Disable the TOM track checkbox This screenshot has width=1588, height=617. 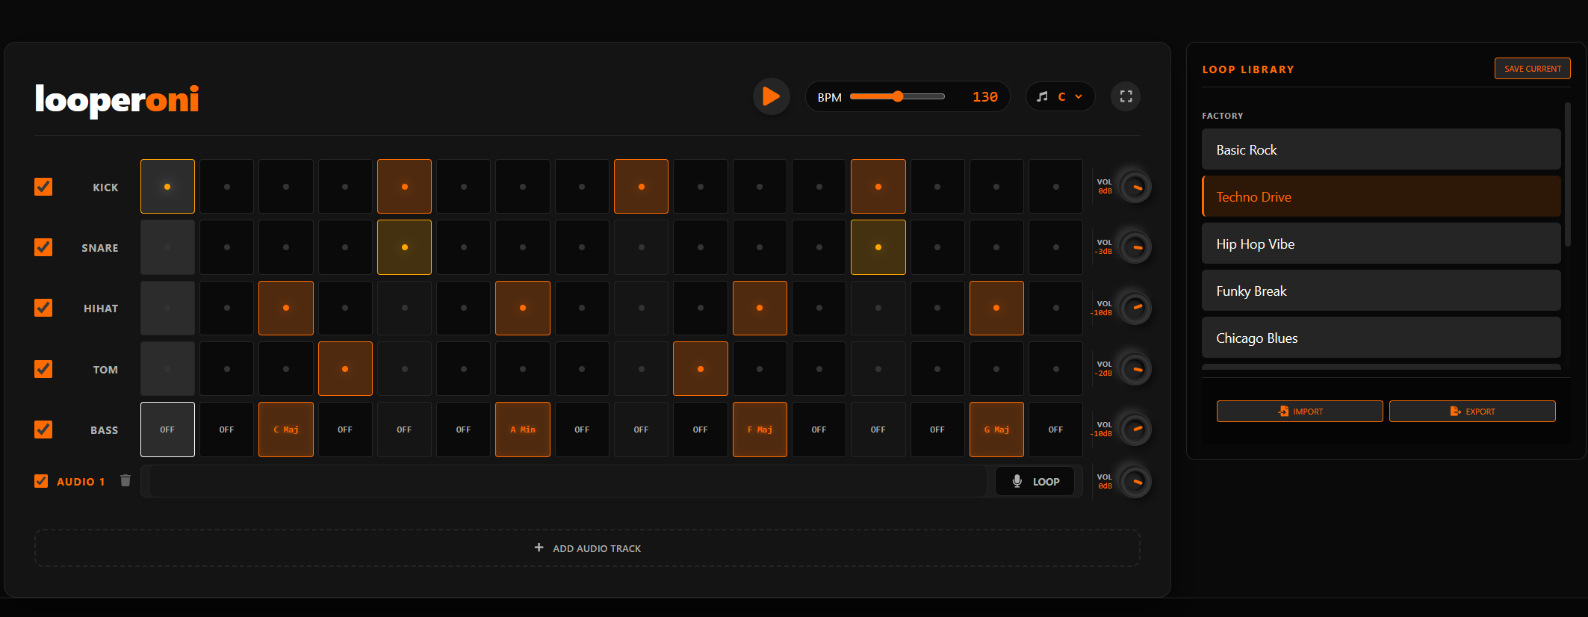click(43, 369)
